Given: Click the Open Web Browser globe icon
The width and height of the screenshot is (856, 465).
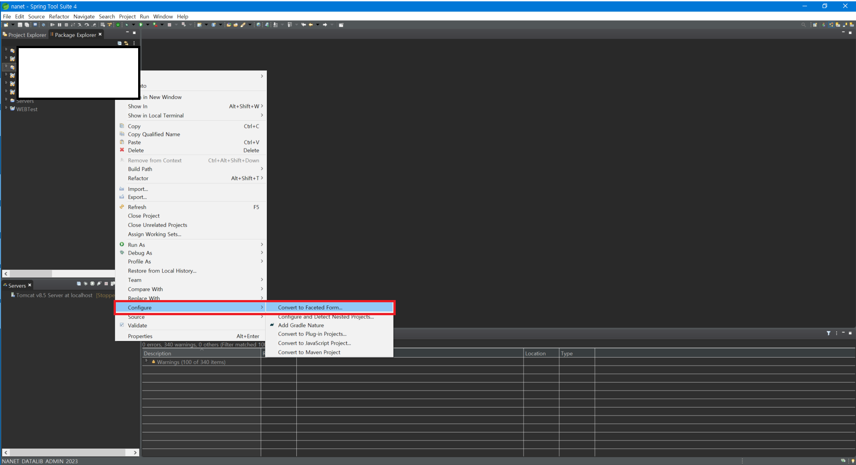Looking at the screenshot, I should [258, 25].
